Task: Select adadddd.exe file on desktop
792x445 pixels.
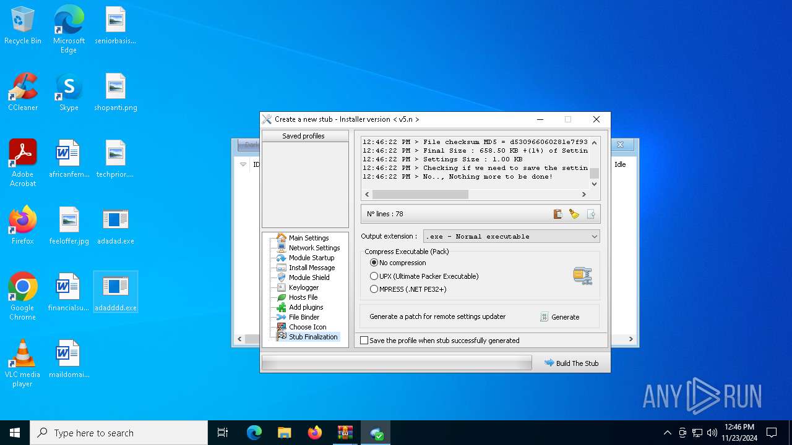Action: (x=116, y=292)
